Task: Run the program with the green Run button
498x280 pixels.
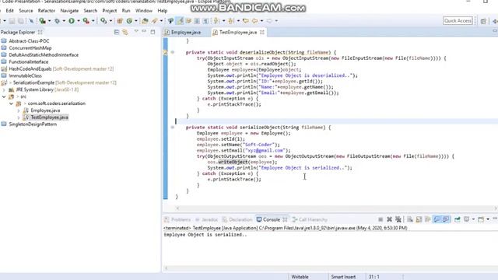Action: pyautogui.click(x=72, y=21)
